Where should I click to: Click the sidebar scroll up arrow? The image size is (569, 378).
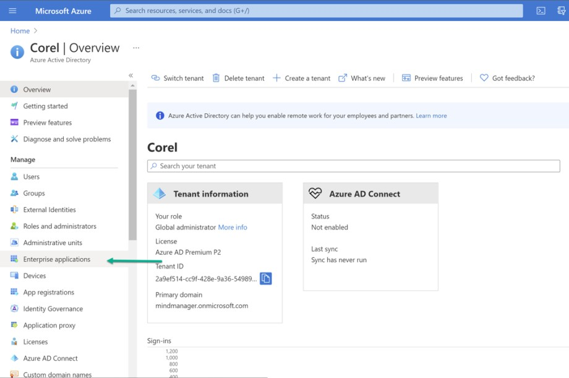pos(132,86)
